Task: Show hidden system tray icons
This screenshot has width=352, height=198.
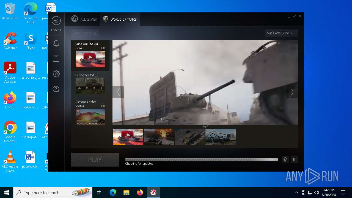Action: 296,193
